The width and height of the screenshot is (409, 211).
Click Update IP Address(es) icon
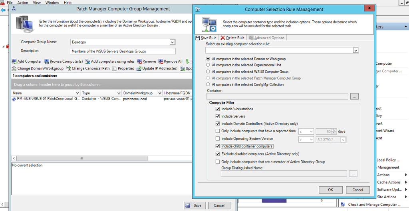click(139, 68)
